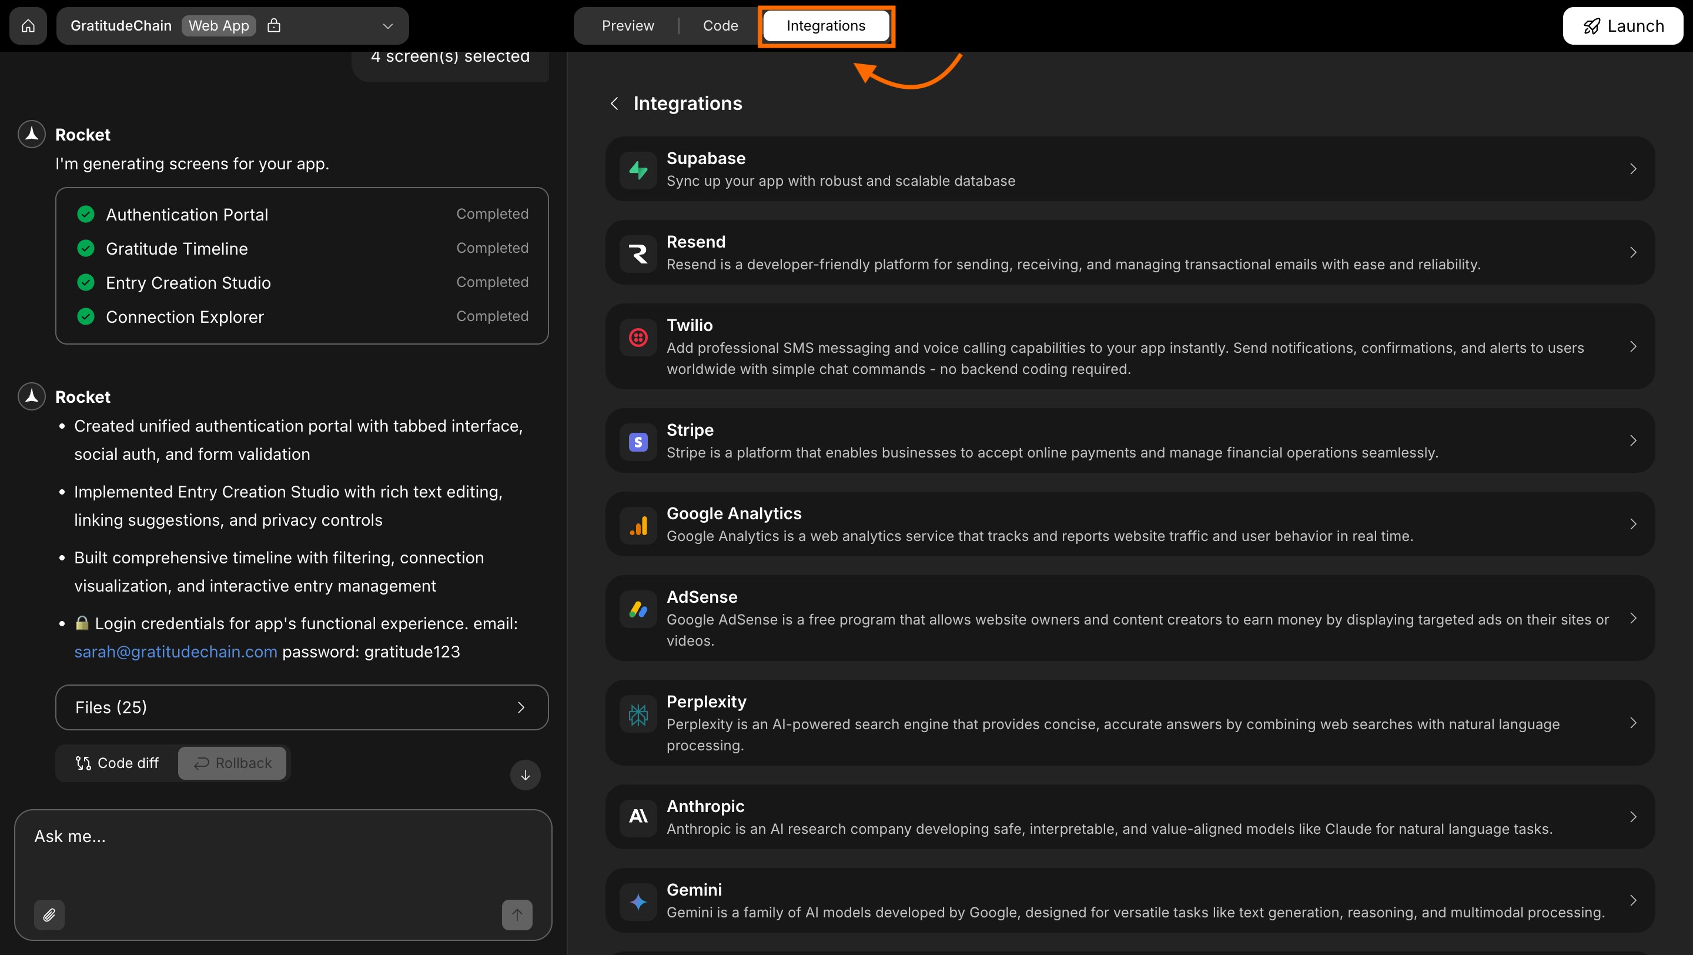Click the Resend logo icon

pyautogui.click(x=637, y=253)
